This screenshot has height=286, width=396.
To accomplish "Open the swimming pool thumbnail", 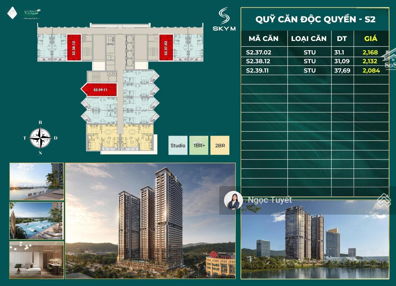I will click(36, 221).
